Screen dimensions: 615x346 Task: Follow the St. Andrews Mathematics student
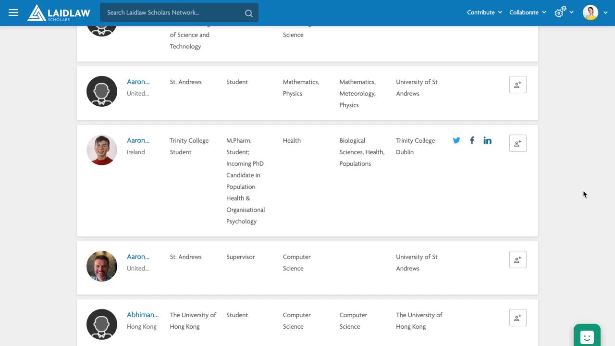pyautogui.click(x=517, y=85)
